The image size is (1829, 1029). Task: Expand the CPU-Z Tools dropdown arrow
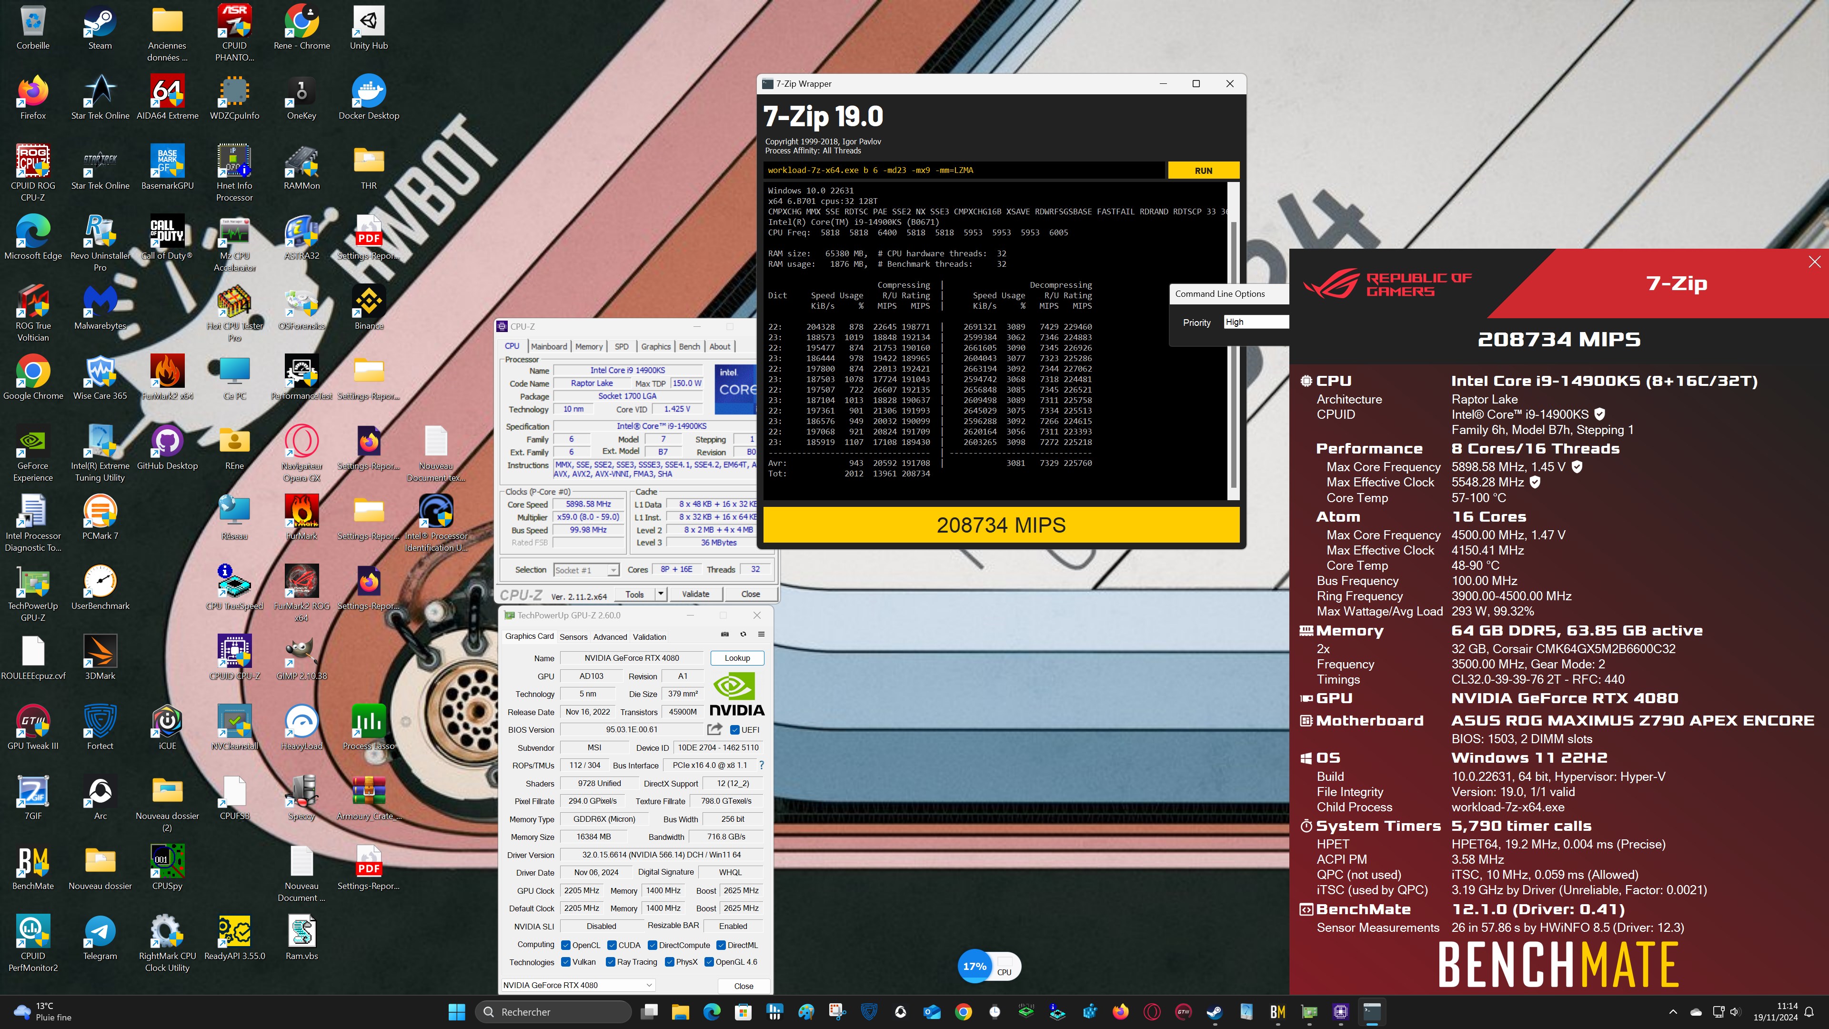[660, 594]
